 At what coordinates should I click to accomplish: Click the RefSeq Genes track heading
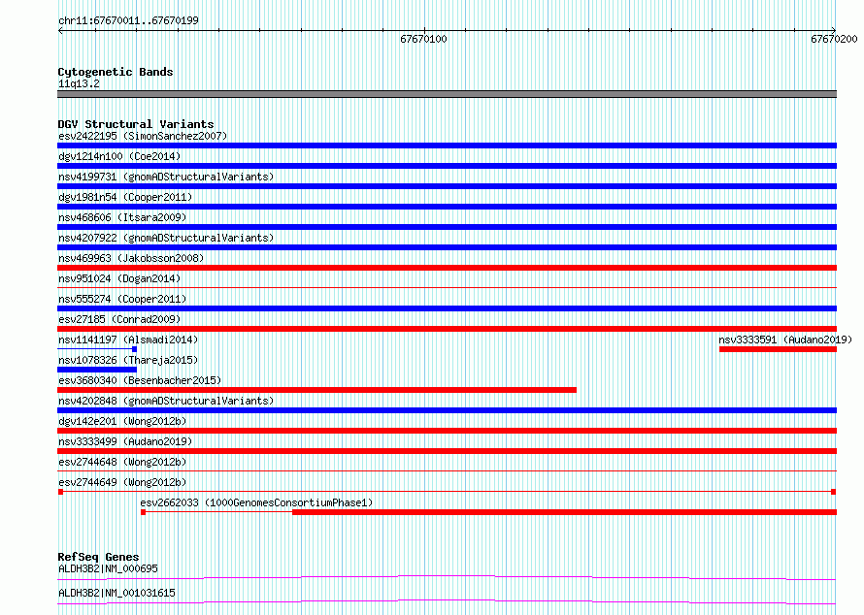[98, 557]
